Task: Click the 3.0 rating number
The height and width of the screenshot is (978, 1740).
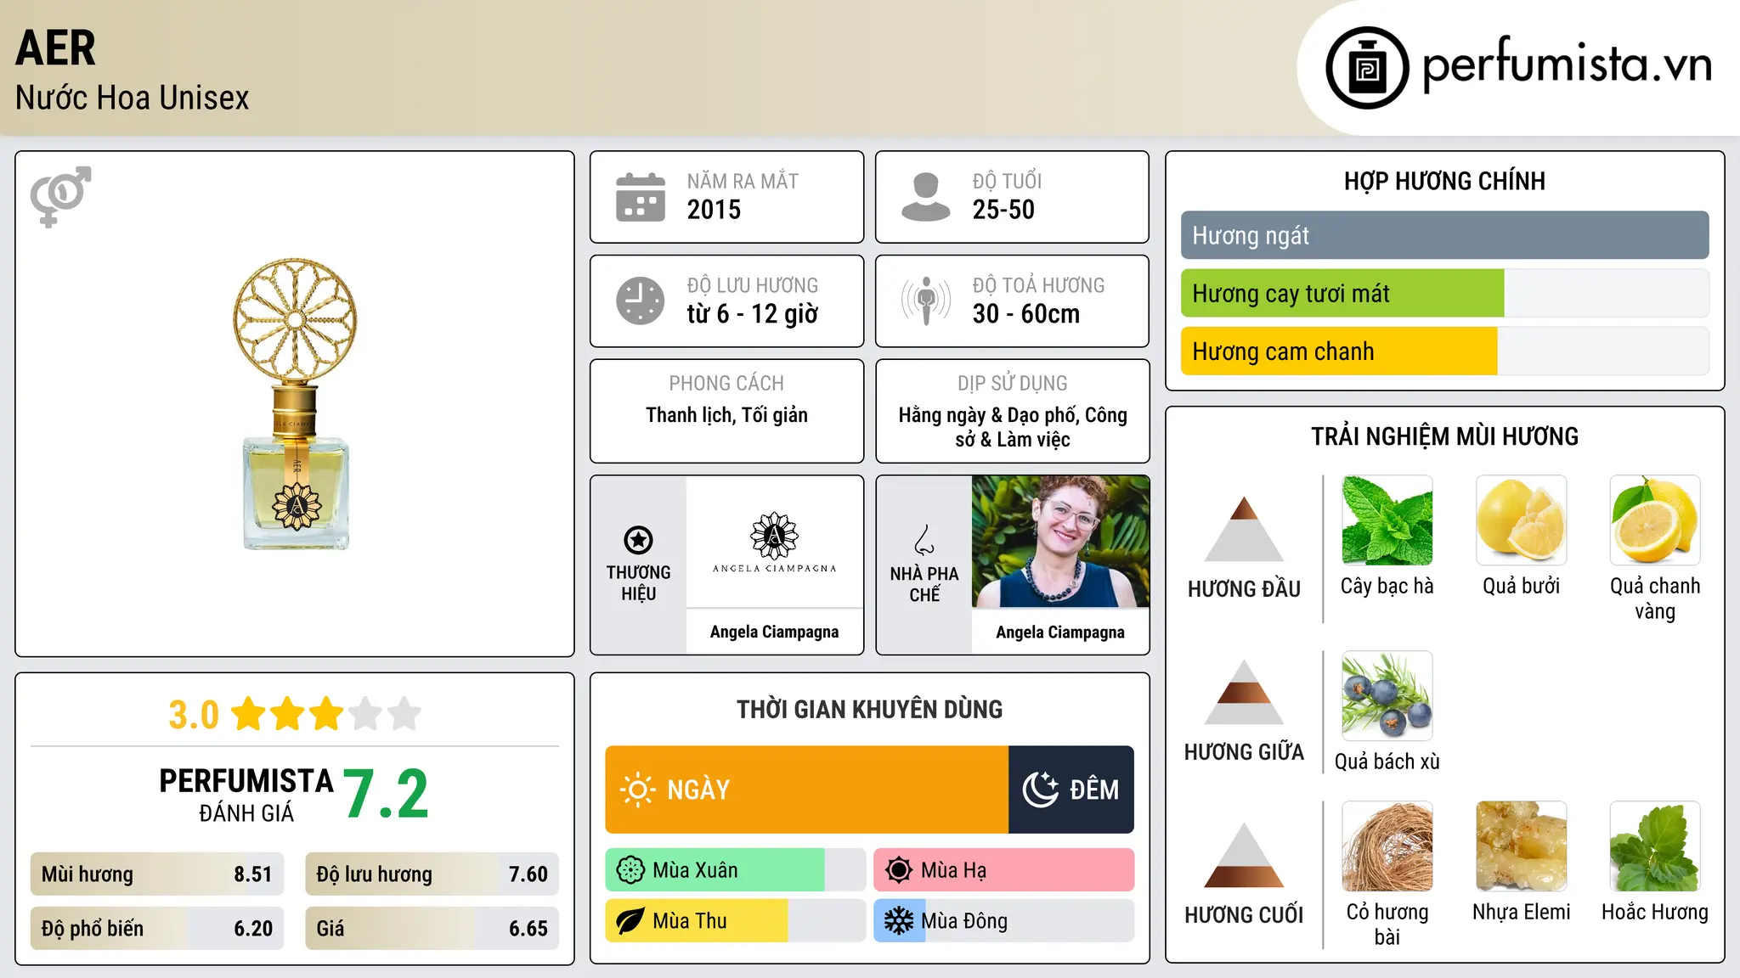Action: (194, 715)
